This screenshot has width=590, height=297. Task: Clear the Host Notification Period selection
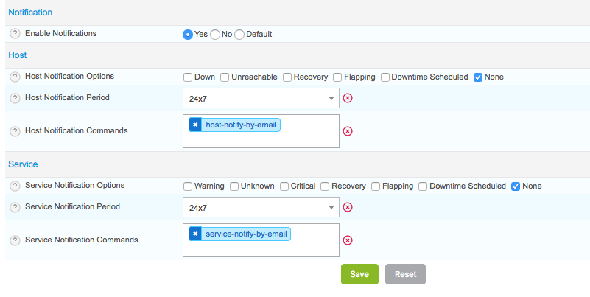click(x=348, y=98)
